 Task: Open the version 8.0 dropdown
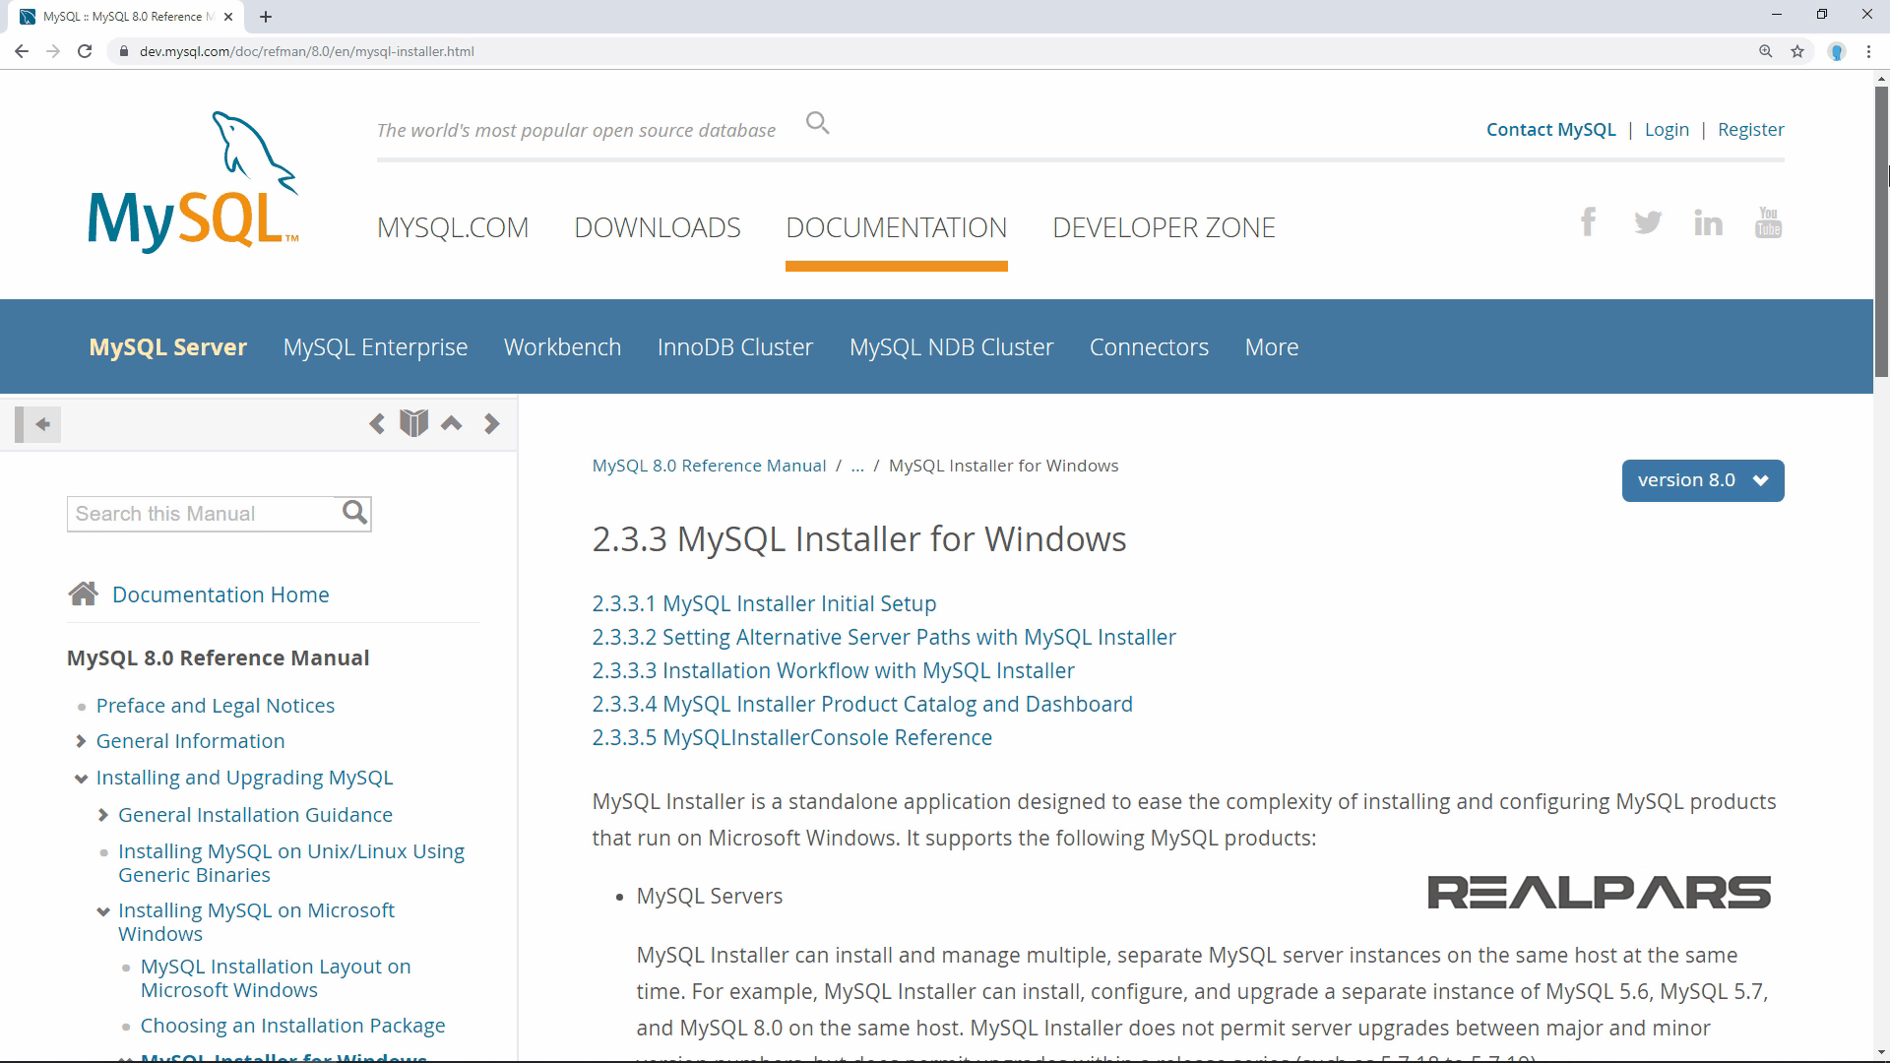(x=1702, y=480)
